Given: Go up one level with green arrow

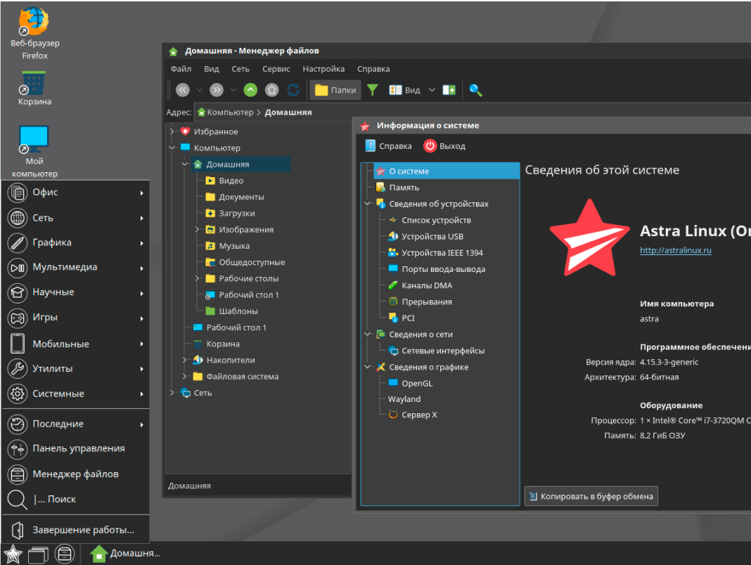Looking at the screenshot, I should (x=250, y=90).
